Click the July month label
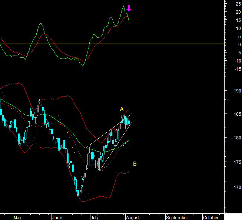The width and height of the screenshot is (242, 220). [x=95, y=218]
